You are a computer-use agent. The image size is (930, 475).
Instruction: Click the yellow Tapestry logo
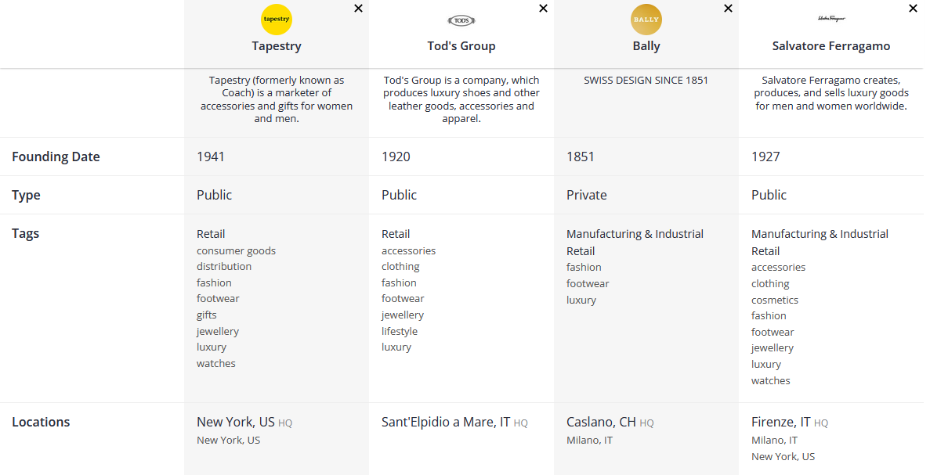(x=277, y=20)
